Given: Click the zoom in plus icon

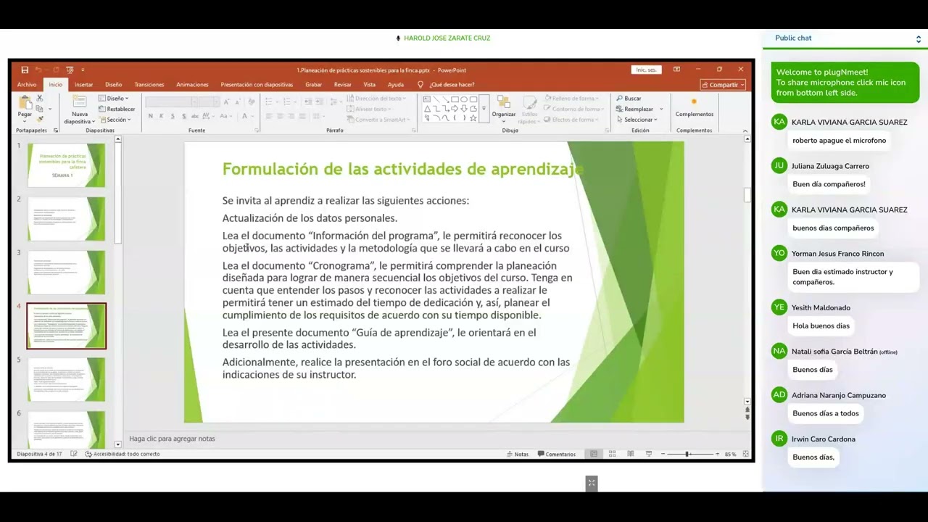Looking at the screenshot, I should (x=717, y=454).
